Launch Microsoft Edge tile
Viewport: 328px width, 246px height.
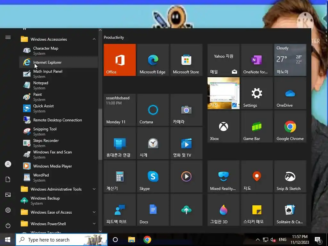coord(153,60)
